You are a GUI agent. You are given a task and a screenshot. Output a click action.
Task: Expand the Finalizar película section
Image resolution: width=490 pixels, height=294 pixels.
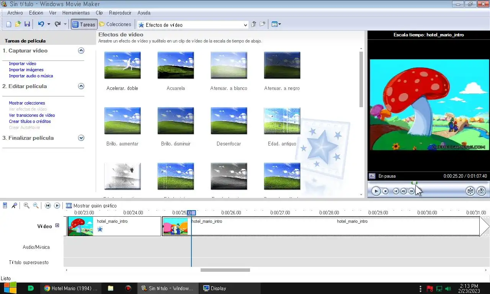coord(81,138)
